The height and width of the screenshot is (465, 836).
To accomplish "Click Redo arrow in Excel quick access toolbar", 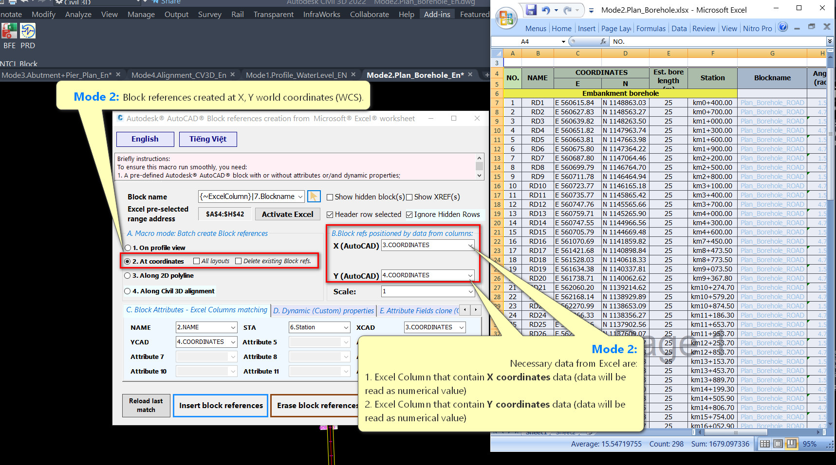I will (567, 10).
